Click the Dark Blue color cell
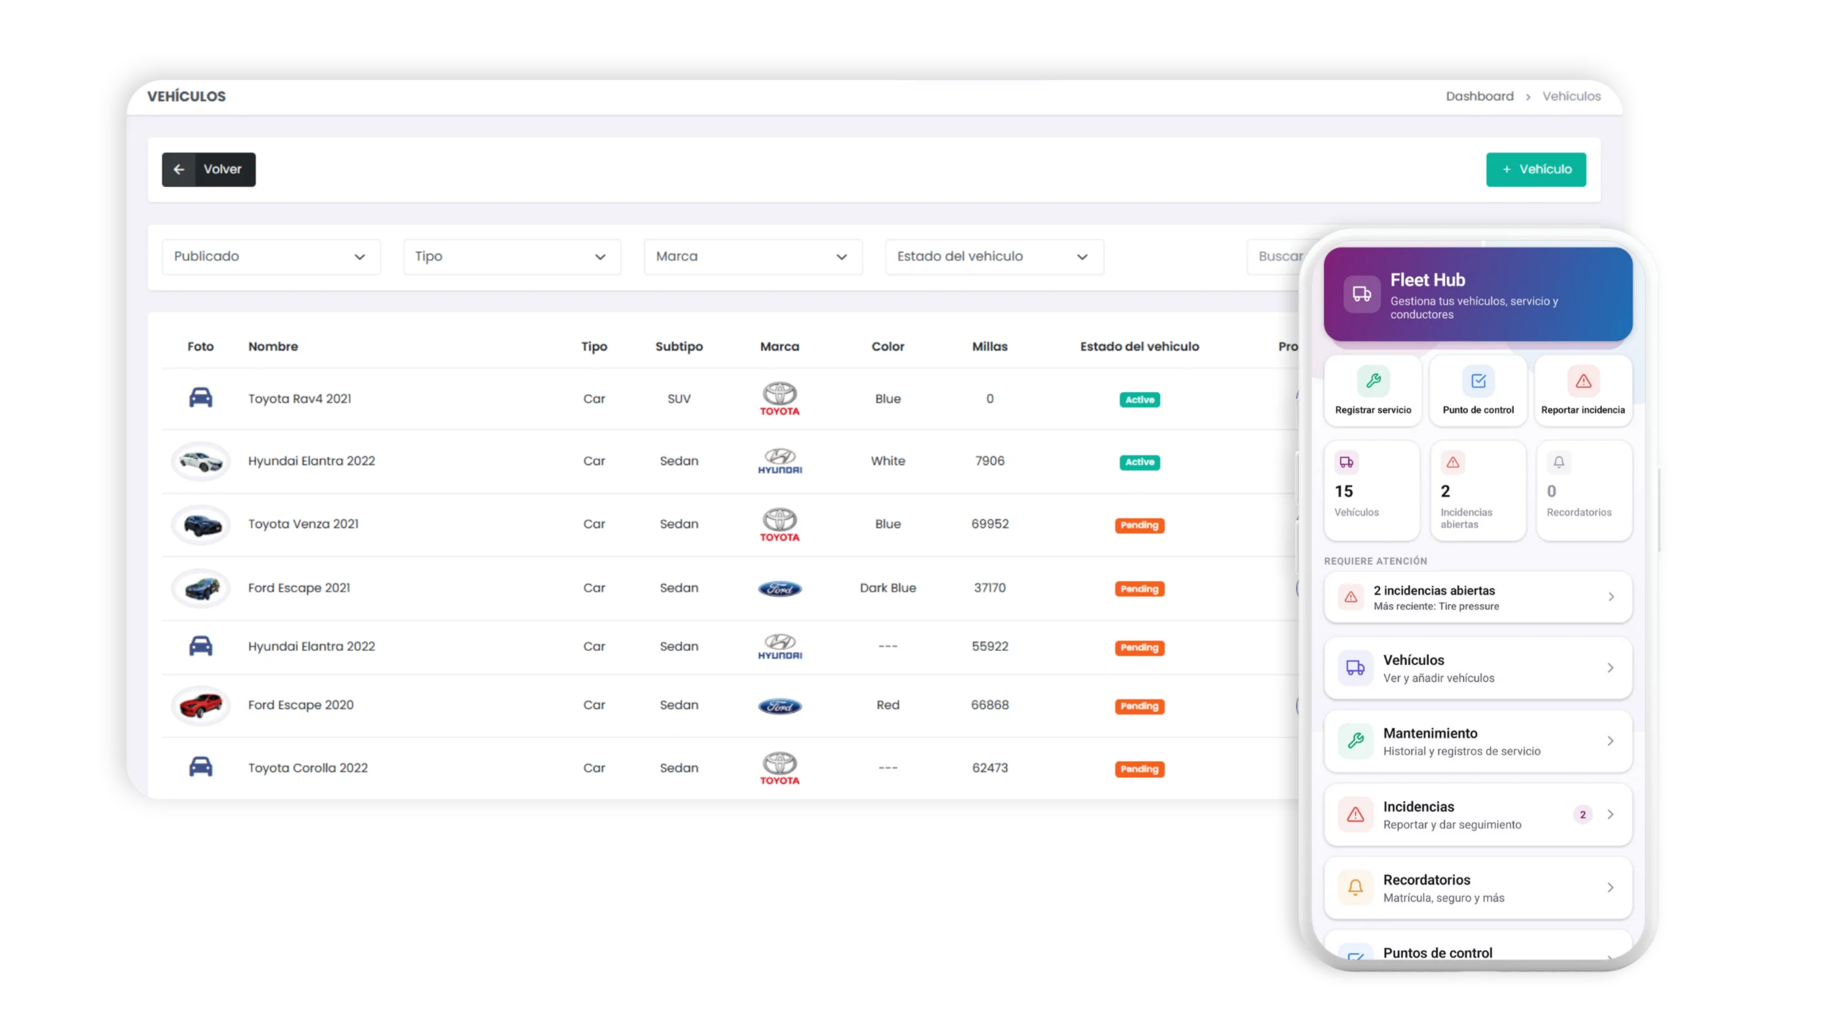This screenshot has height=1031, width=1834. 888,587
